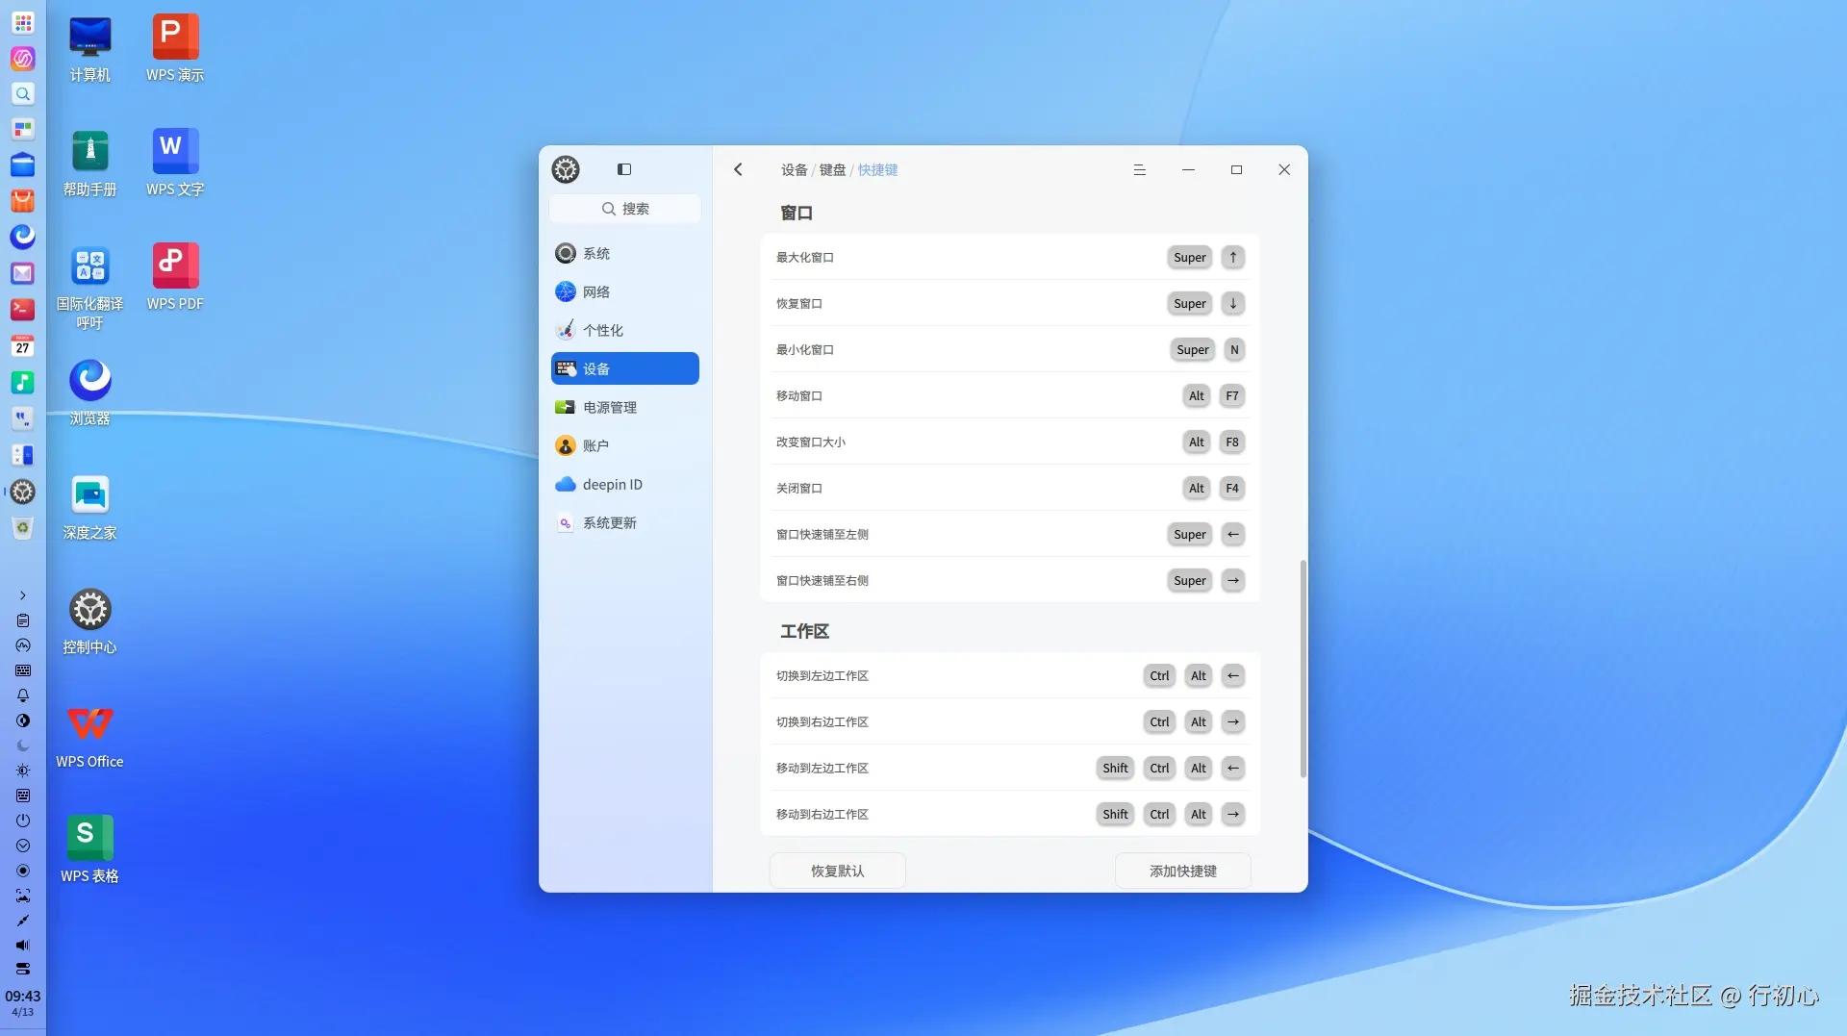1847x1036 pixels.
Task: Open the clipboard tray icon in the dock
Action: coord(23,620)
